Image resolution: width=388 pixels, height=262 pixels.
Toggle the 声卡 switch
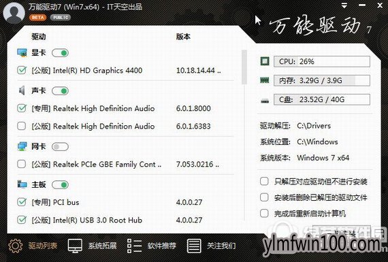click(x=60, y=91)
